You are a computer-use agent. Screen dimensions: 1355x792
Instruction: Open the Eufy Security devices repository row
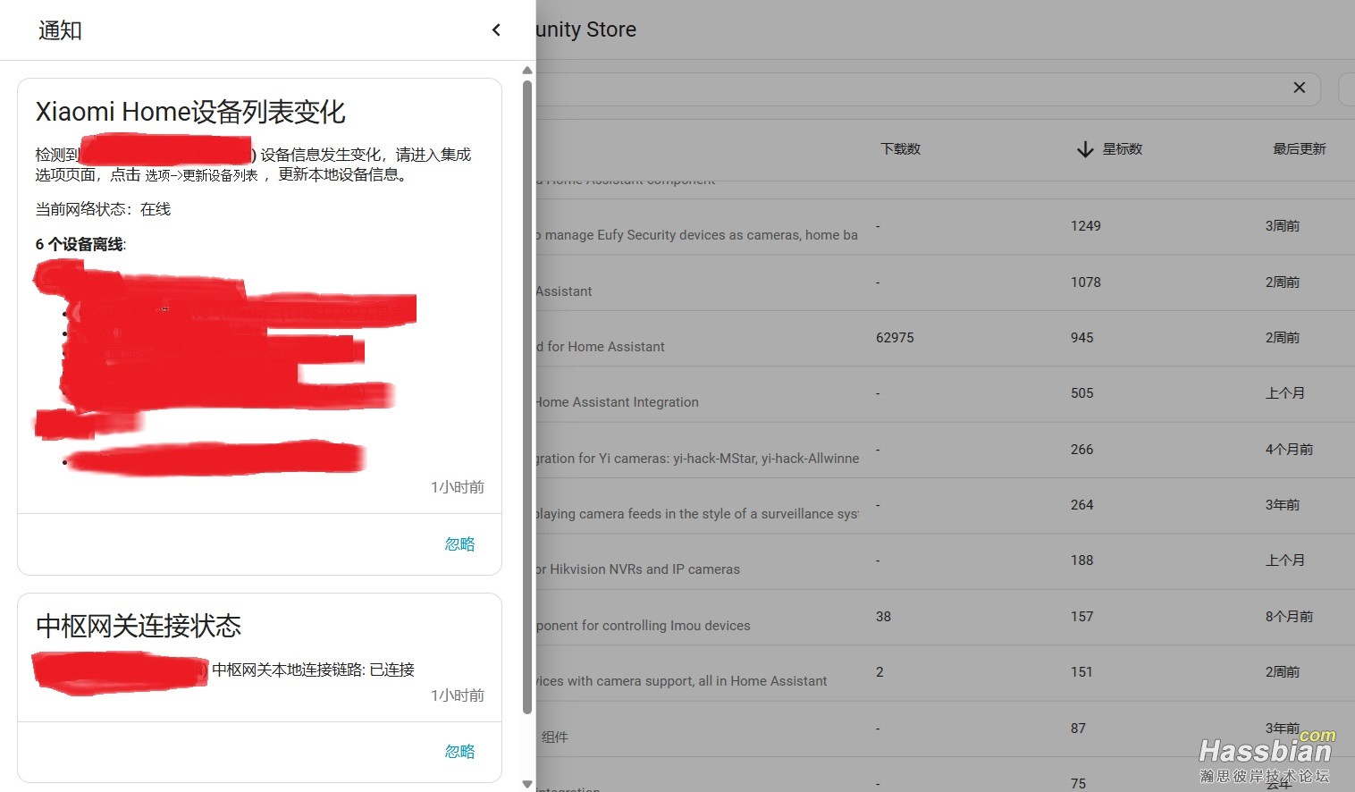[697, 235]
